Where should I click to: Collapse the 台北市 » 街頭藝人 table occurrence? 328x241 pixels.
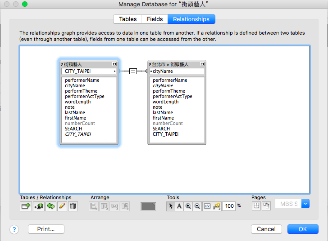202,64
